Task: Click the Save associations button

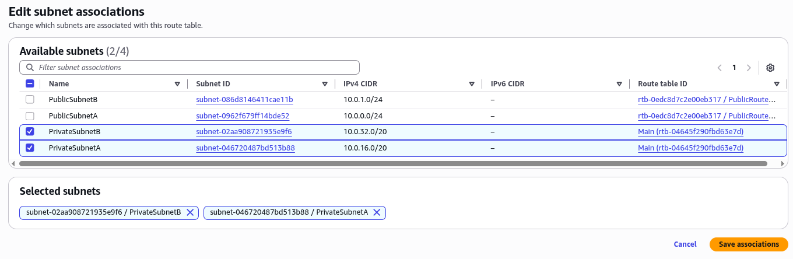Action: point(749,244)
